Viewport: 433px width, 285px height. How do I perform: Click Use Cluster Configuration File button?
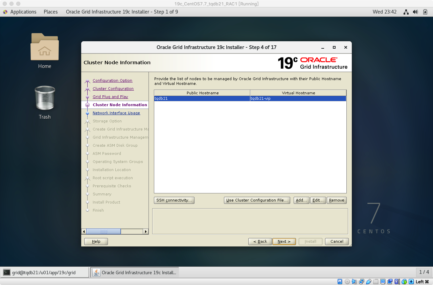click(257, 200)
